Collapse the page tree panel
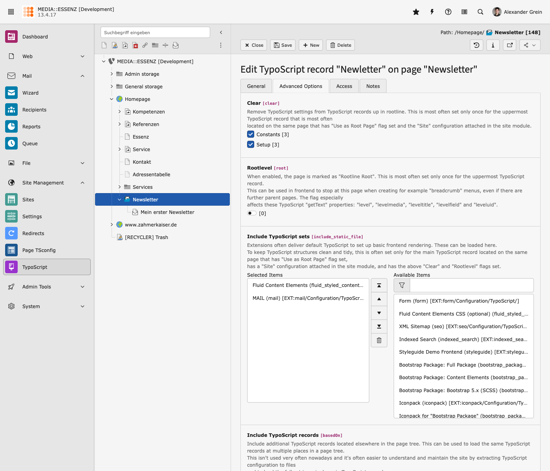 [221, 32]
